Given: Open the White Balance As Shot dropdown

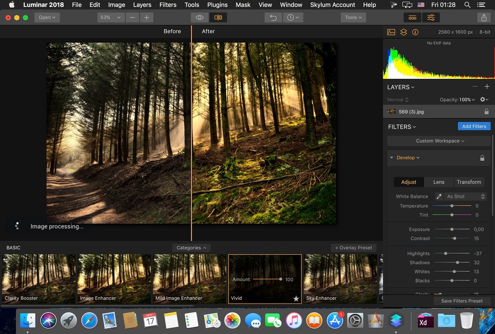Looking at the screenshot, I should (x=466, y=197).
